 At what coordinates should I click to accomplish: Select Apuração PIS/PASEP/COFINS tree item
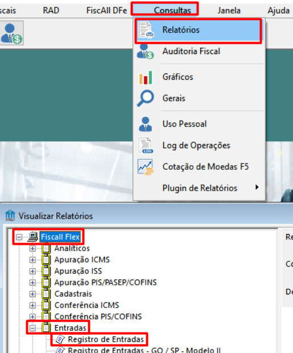[x=106, y=282]
